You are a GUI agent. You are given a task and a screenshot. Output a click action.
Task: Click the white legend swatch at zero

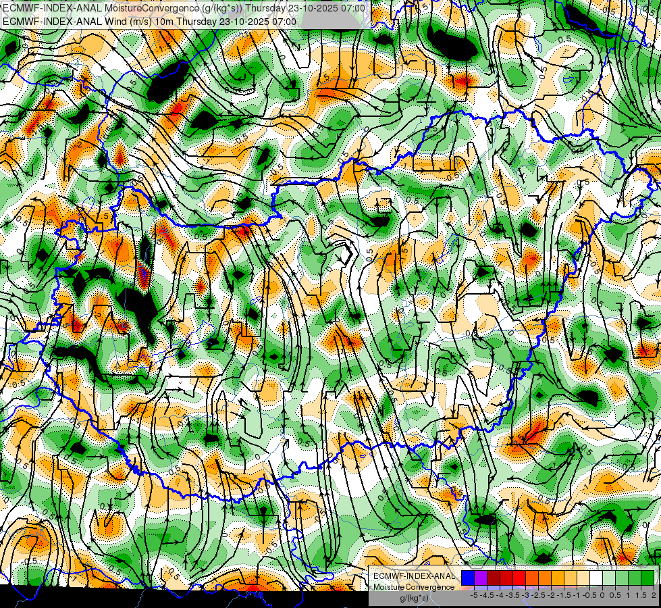(x=596, y=578)
